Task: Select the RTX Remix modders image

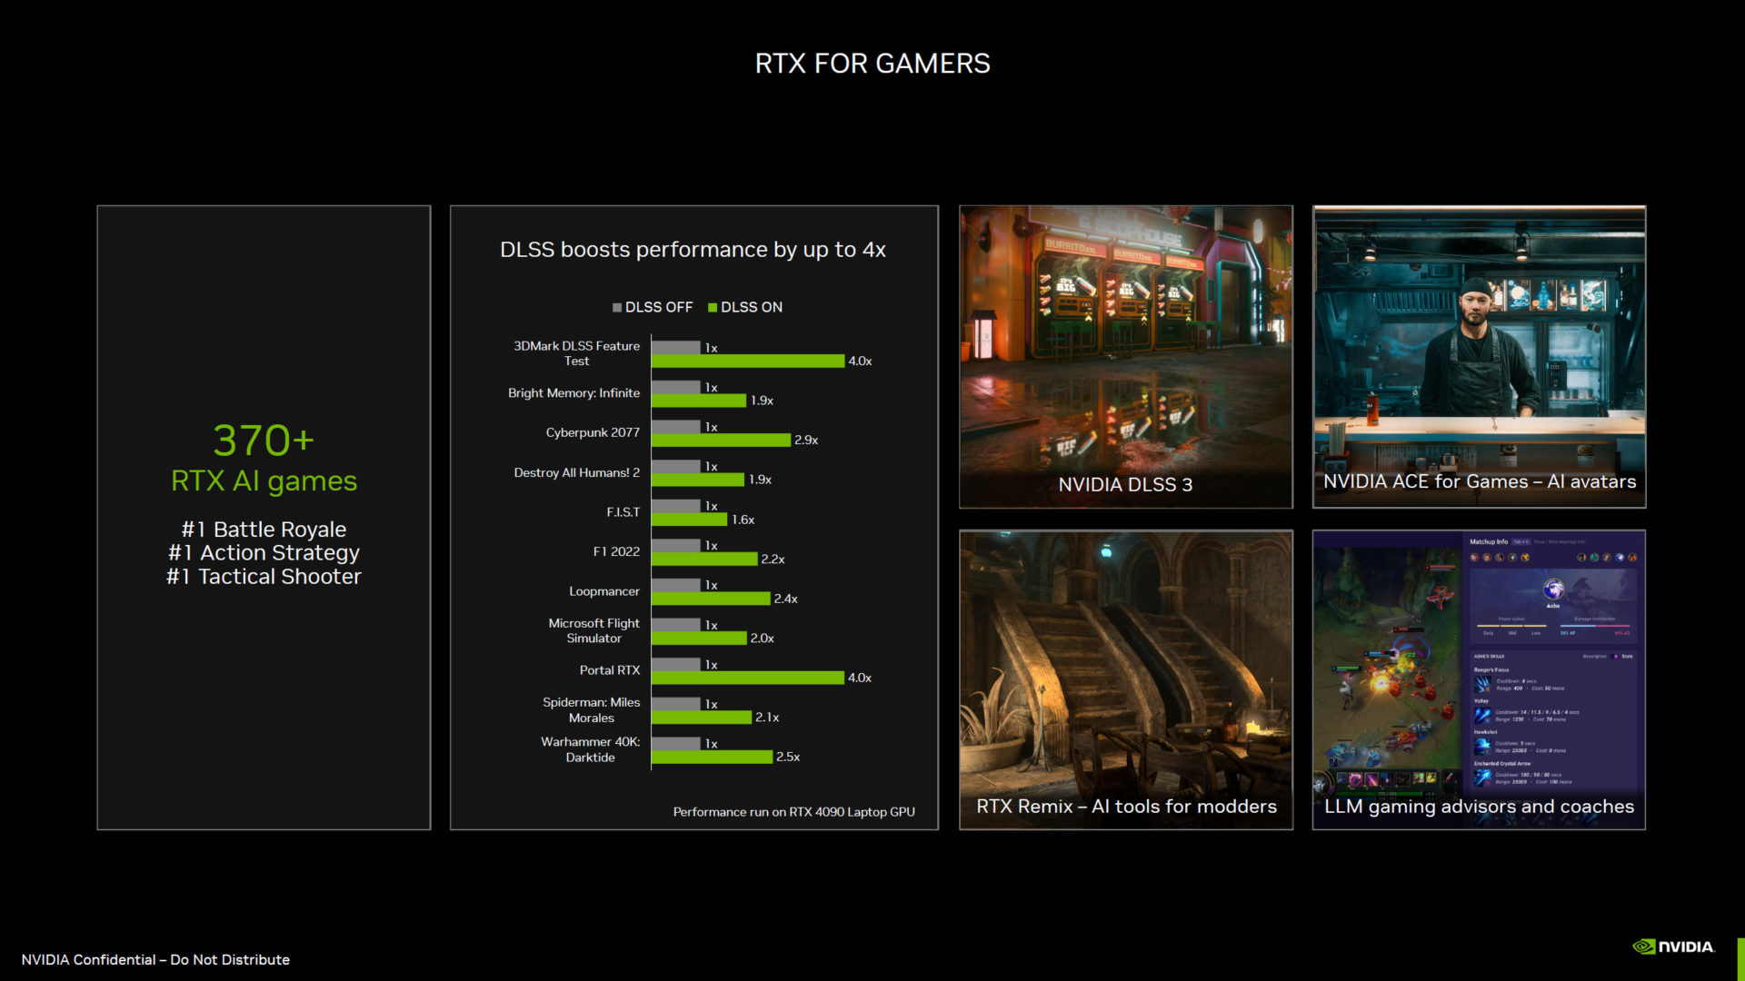Action: coord(1125,679)
